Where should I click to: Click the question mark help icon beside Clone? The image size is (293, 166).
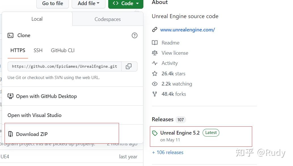click(x=135, y=35)
